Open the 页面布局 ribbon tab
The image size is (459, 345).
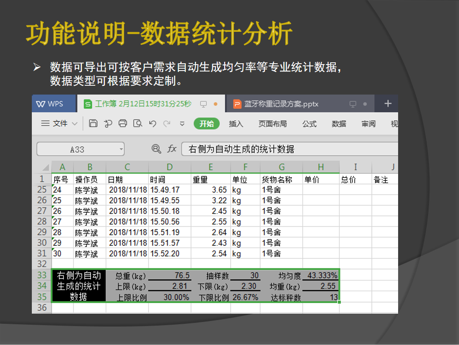273,124
